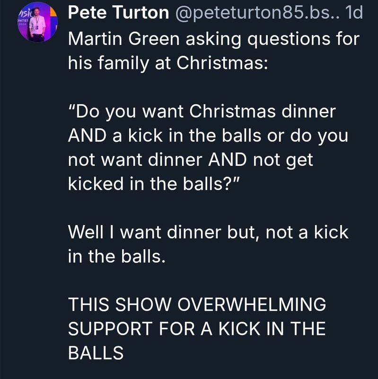
Task: Click the "in the balls." line
Action: pos(117,256)
